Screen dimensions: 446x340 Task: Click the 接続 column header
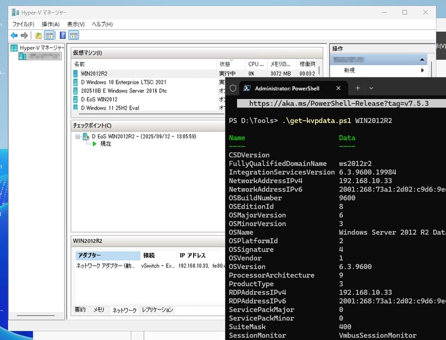point(158,256)
